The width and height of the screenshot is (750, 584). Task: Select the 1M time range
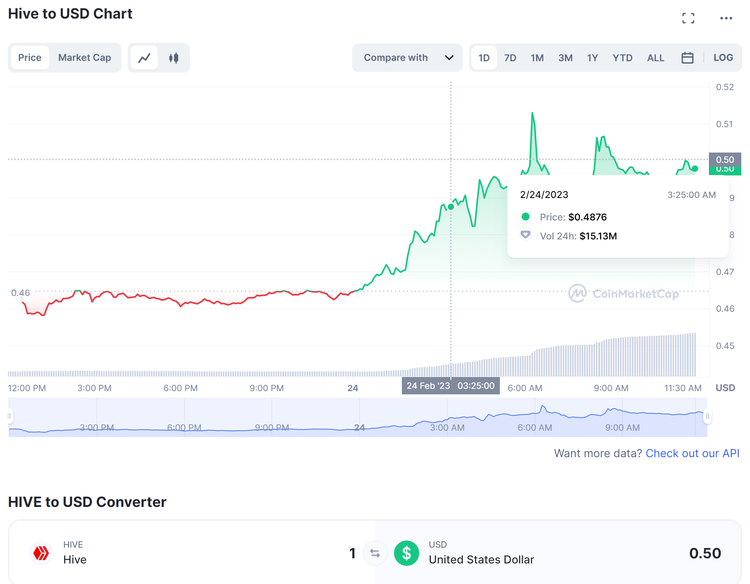click(537, 58)
